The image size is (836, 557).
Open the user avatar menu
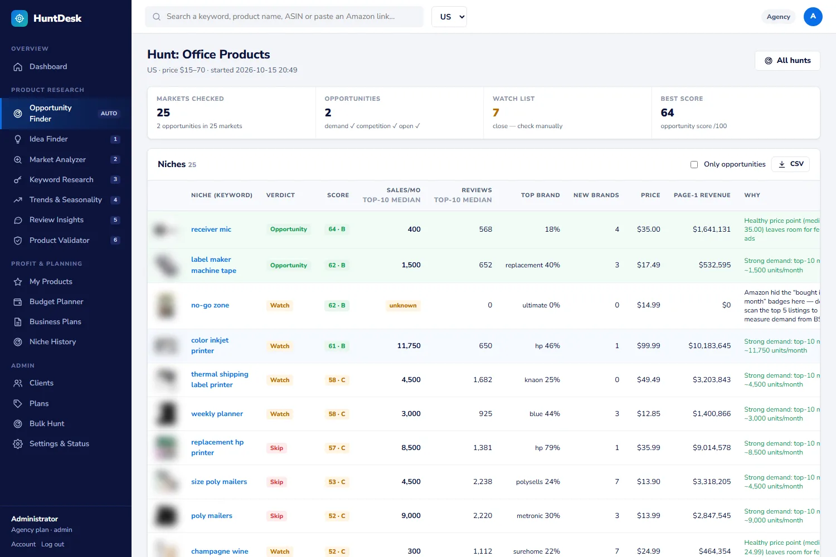pos(813,17)
